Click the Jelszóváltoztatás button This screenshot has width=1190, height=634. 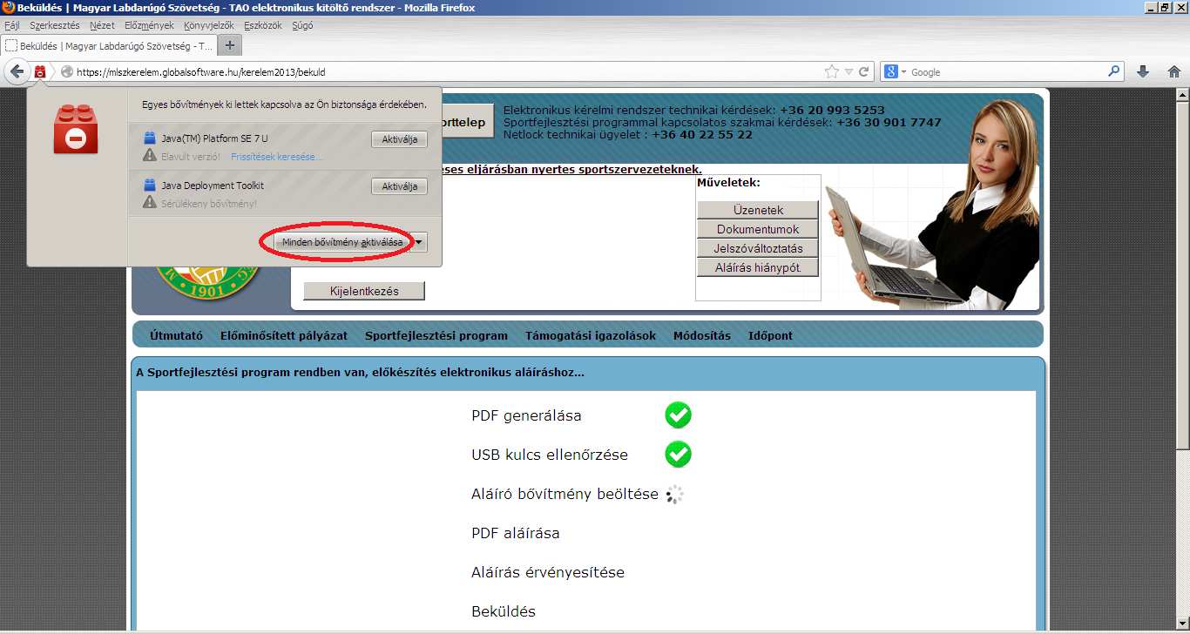[x=758, y=248]
